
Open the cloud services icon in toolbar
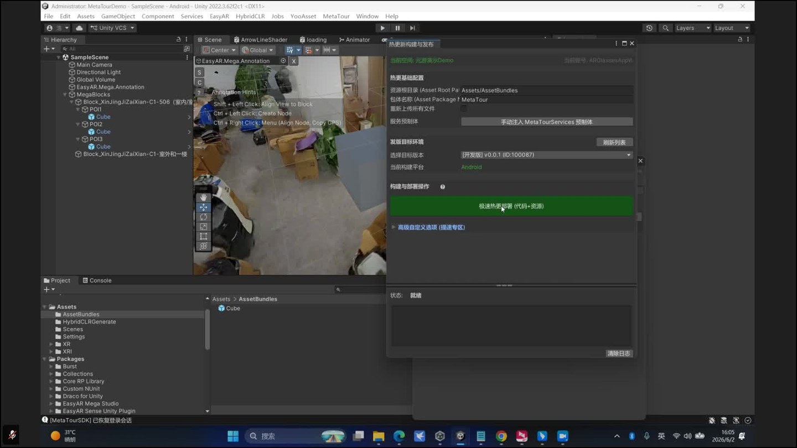(x=79, y=28)
